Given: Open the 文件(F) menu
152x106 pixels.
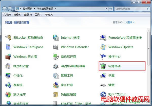Looking at the screenshot, I should point(7,15).
